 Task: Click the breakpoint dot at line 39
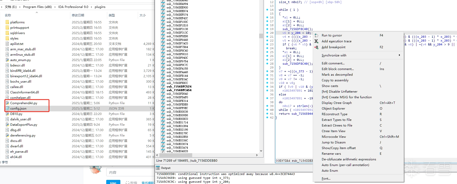(267, 106)
